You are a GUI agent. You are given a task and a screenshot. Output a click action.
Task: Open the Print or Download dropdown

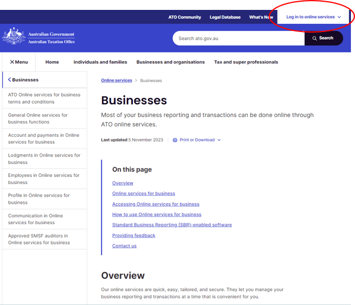200,140
